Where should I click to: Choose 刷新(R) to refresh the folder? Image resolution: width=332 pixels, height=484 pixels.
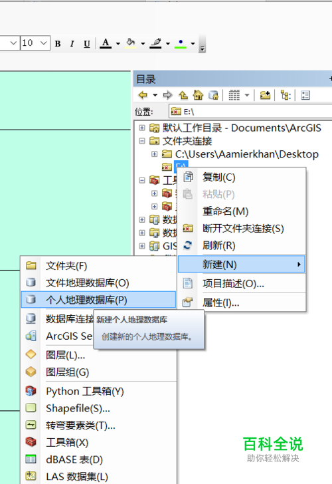(242, 246)
